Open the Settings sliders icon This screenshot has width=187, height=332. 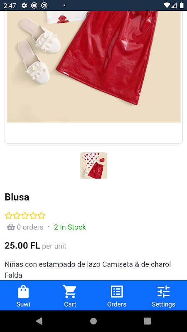(163, 292)
